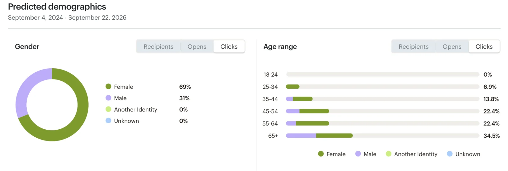Click the "Gender" panel title
Viewport: 508px width, 171px height.
pyautogui.click(x=27, y=46)
